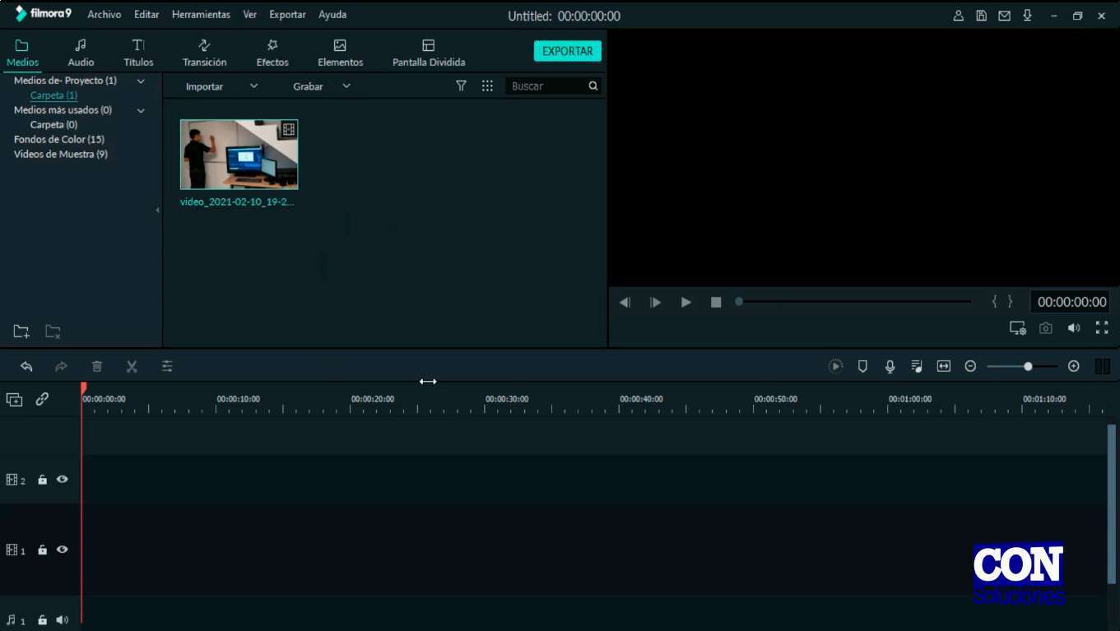Open the Editar menu
The height and width of the screenshot is (631, 1120).
146,15
